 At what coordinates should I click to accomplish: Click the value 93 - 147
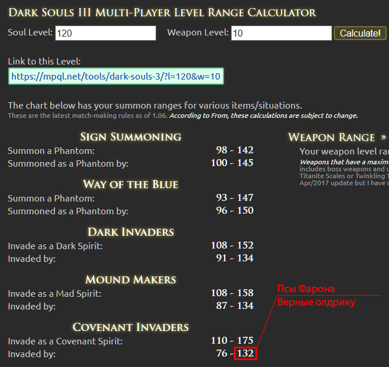pos(235,197)
